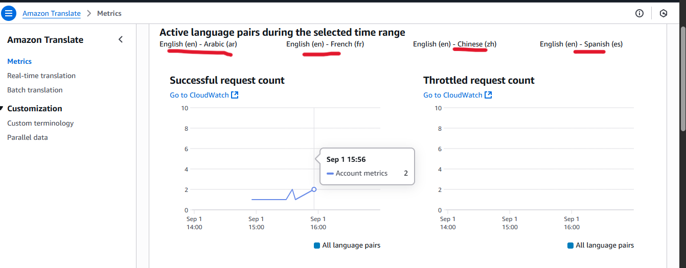Open Go to CloudWatch for Throttled requests
Image resolution: width=686 pixels, height=268 pixels.
pyautogui.click(x=453, y=95)
